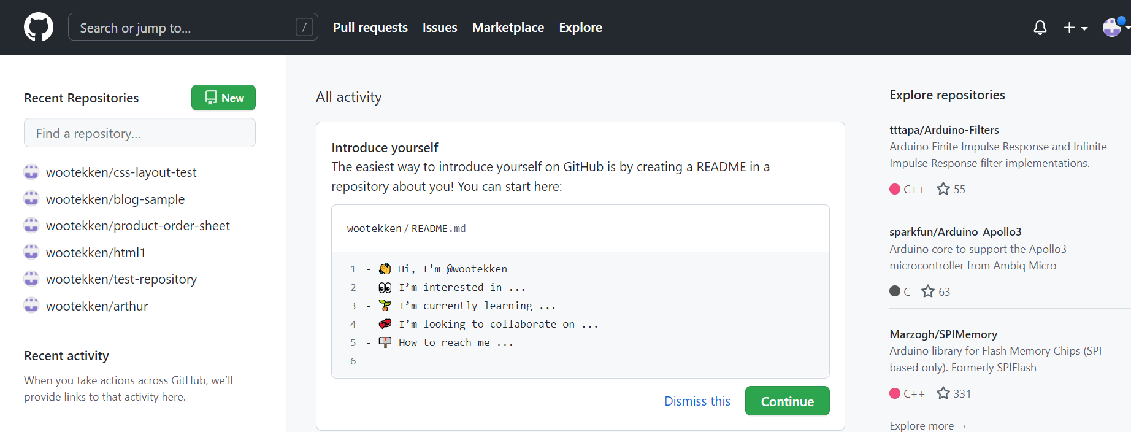Click avatar icon beside html1
This screenshot has width=1131, height=432.
pos(31,252)
